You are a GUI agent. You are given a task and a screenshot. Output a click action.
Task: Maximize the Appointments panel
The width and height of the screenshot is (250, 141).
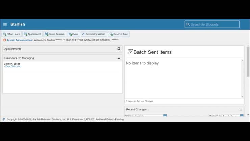[x=119, y=49]
